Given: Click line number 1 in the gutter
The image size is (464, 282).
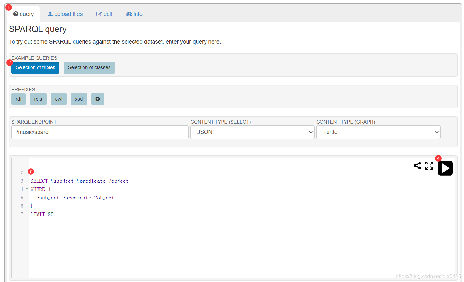Looking at the screenshot, I should coord(22,164).
